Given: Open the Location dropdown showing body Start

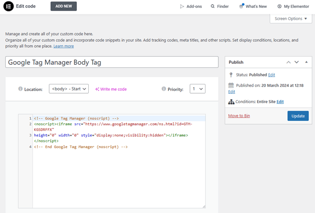Looking at the screenshot, I should pyautogui.click(x=69, y=89).
